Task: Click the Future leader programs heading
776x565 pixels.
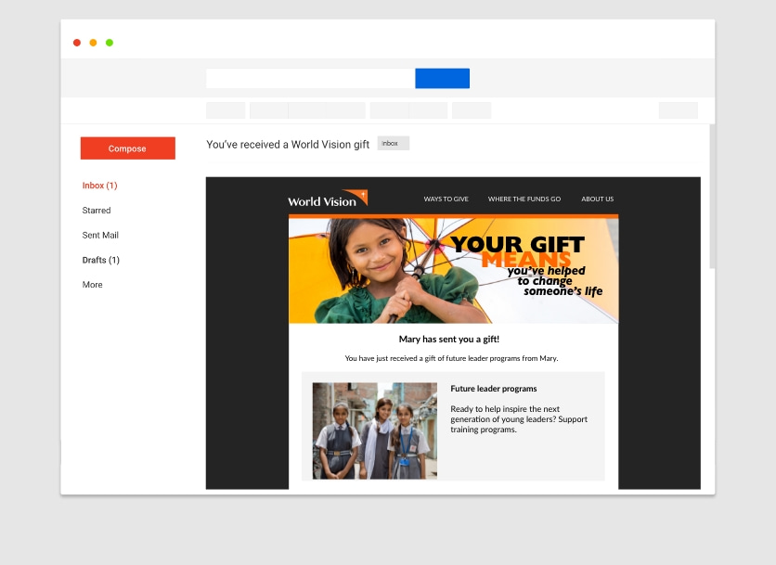Action: (494, 389)
